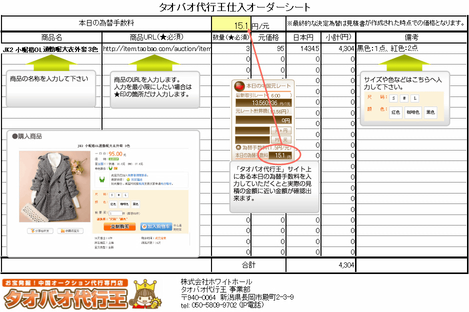
Task: Choose 紅色 option in the 備考 note callout
Action: (395, 112)
